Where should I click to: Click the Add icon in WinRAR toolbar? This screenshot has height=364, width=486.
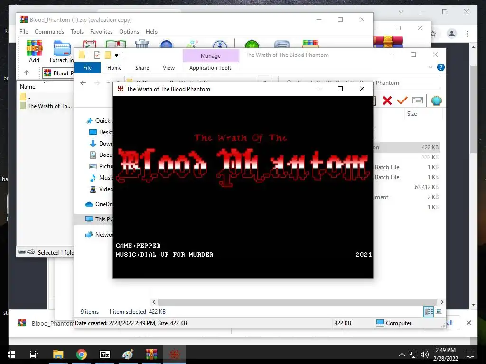click(34, 51)
